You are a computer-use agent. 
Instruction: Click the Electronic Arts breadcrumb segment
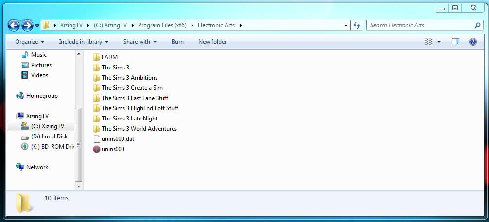(216, 25)
